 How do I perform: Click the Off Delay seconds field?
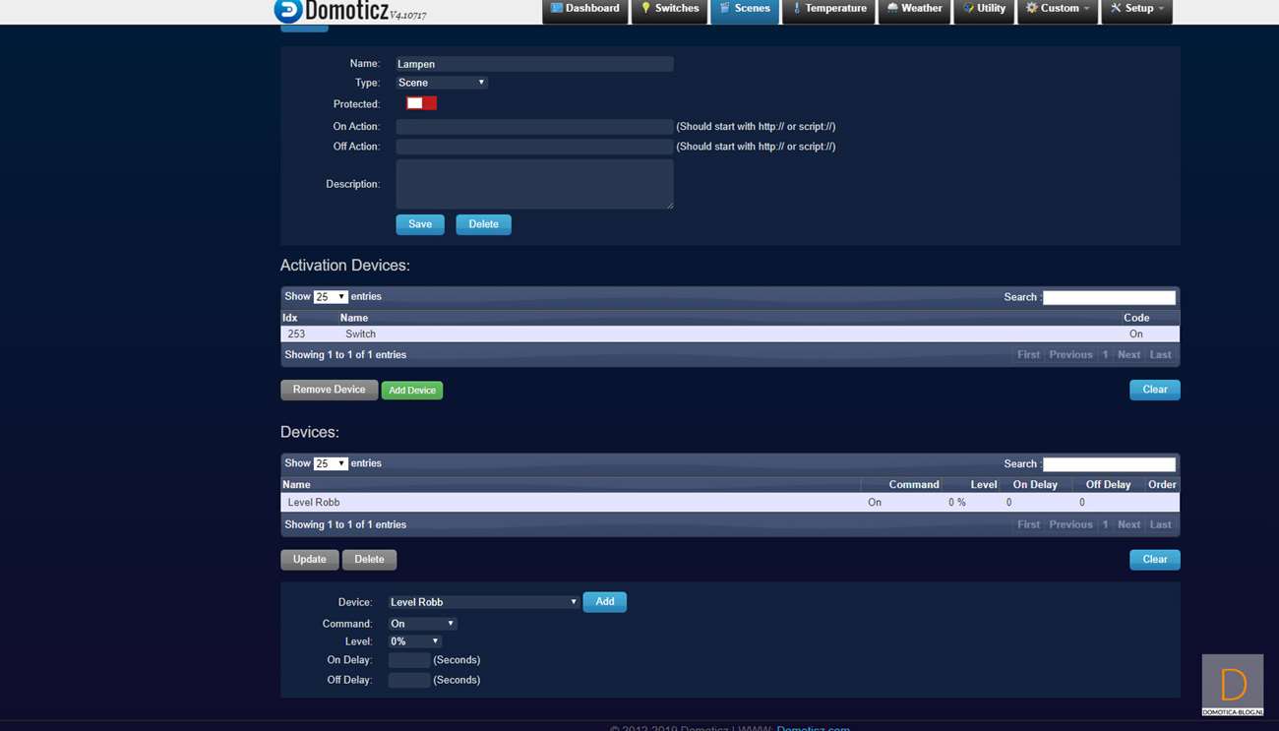pos(409,680)
